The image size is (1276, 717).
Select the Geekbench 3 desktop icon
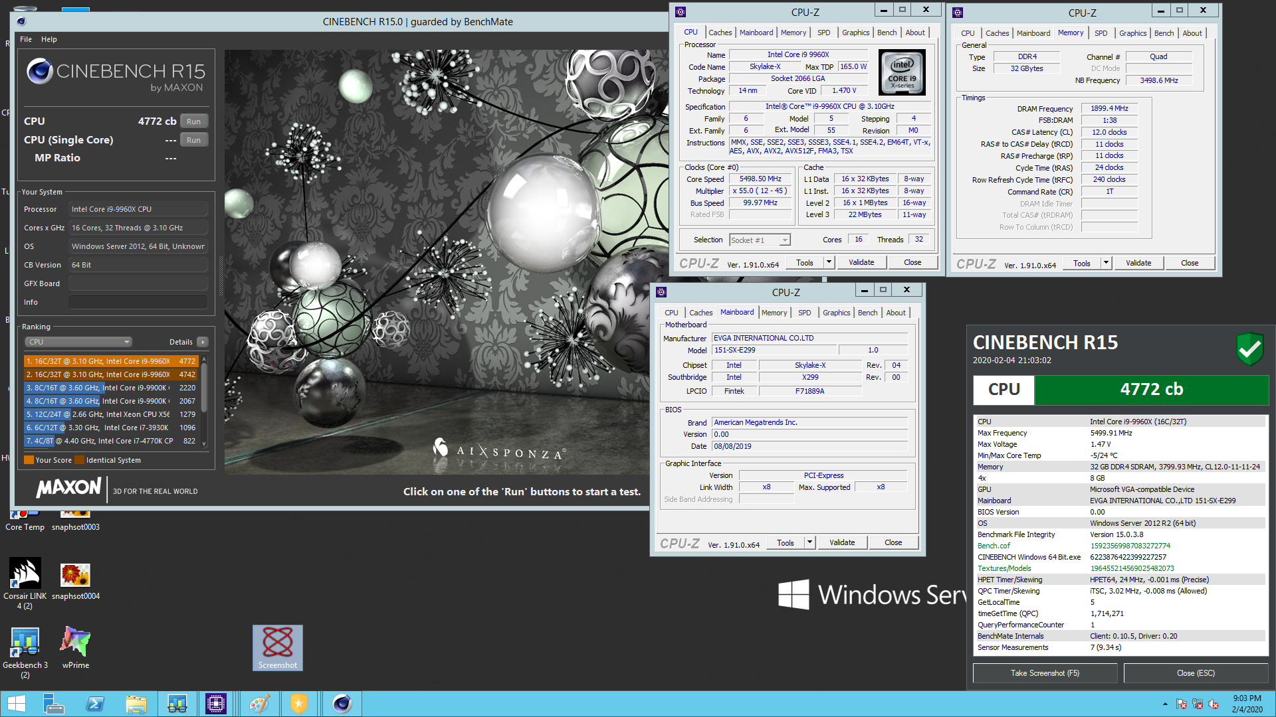pos(25,653)
